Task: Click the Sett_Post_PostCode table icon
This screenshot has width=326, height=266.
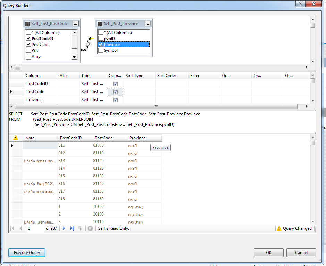Action: [28, 24]
